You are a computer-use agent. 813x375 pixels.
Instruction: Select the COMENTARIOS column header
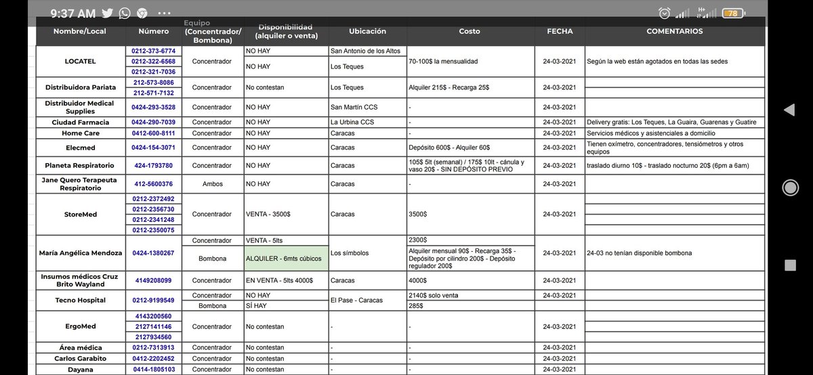674,31
